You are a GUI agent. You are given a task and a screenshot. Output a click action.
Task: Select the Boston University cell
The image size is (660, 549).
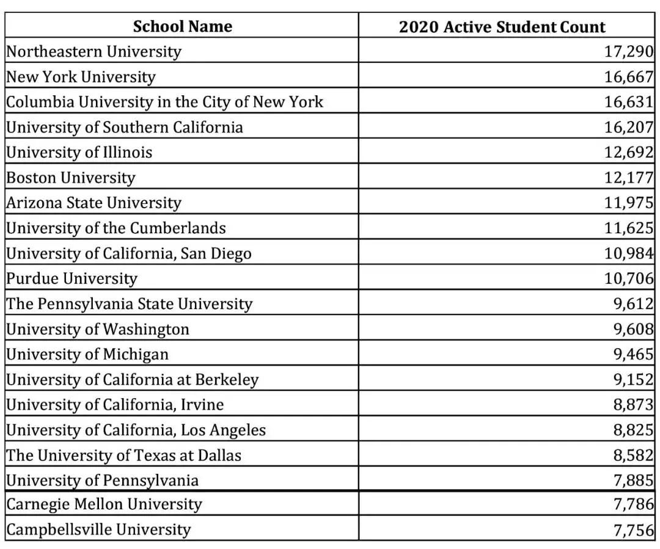71,178
